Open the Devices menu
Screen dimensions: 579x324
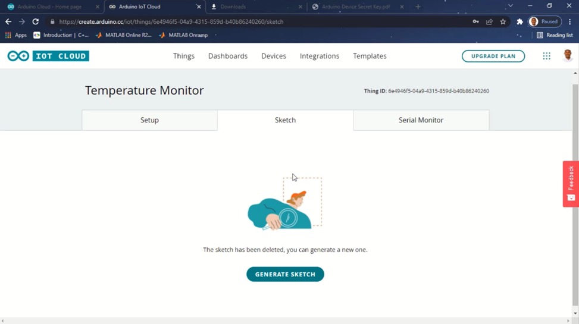pos(274,56)
